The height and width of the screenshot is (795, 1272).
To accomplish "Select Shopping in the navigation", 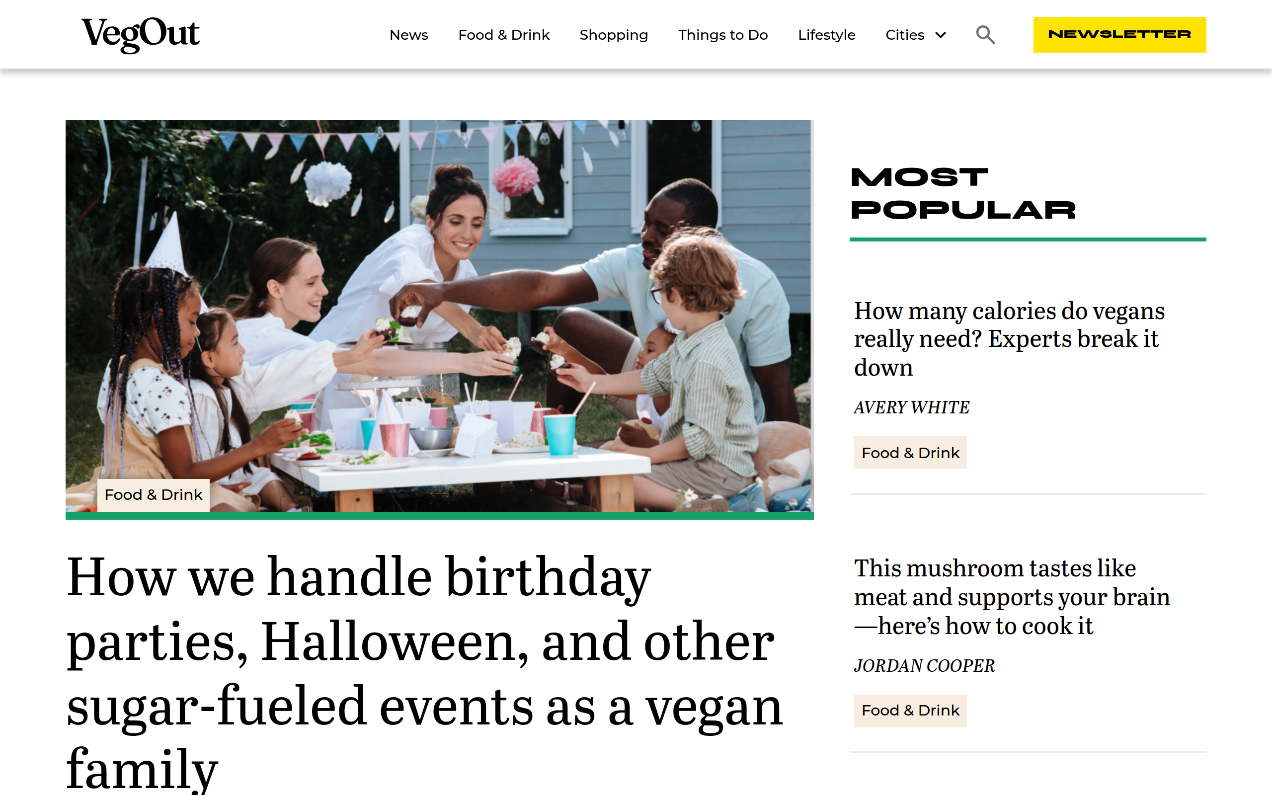I will coord(614,35).
